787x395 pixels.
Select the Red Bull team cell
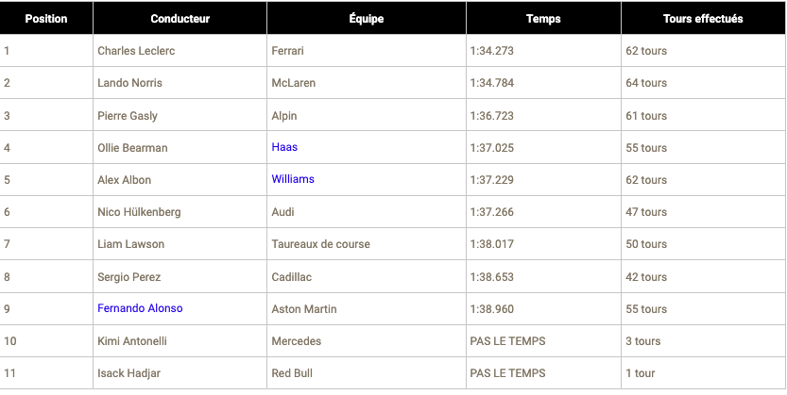(x=292, y=373)
